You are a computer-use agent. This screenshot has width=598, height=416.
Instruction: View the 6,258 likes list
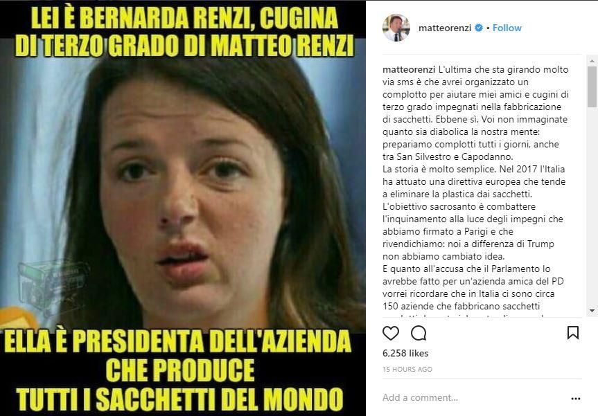pos(405,353)
